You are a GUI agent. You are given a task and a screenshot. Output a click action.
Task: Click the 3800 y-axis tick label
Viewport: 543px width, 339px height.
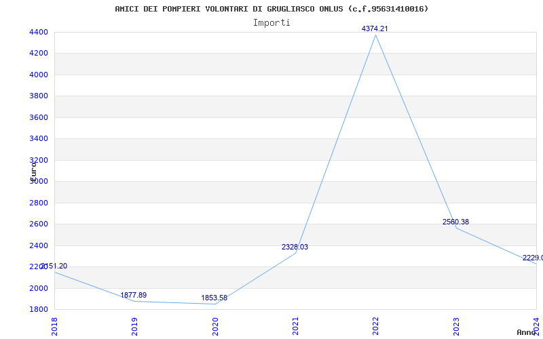[39, 96]
